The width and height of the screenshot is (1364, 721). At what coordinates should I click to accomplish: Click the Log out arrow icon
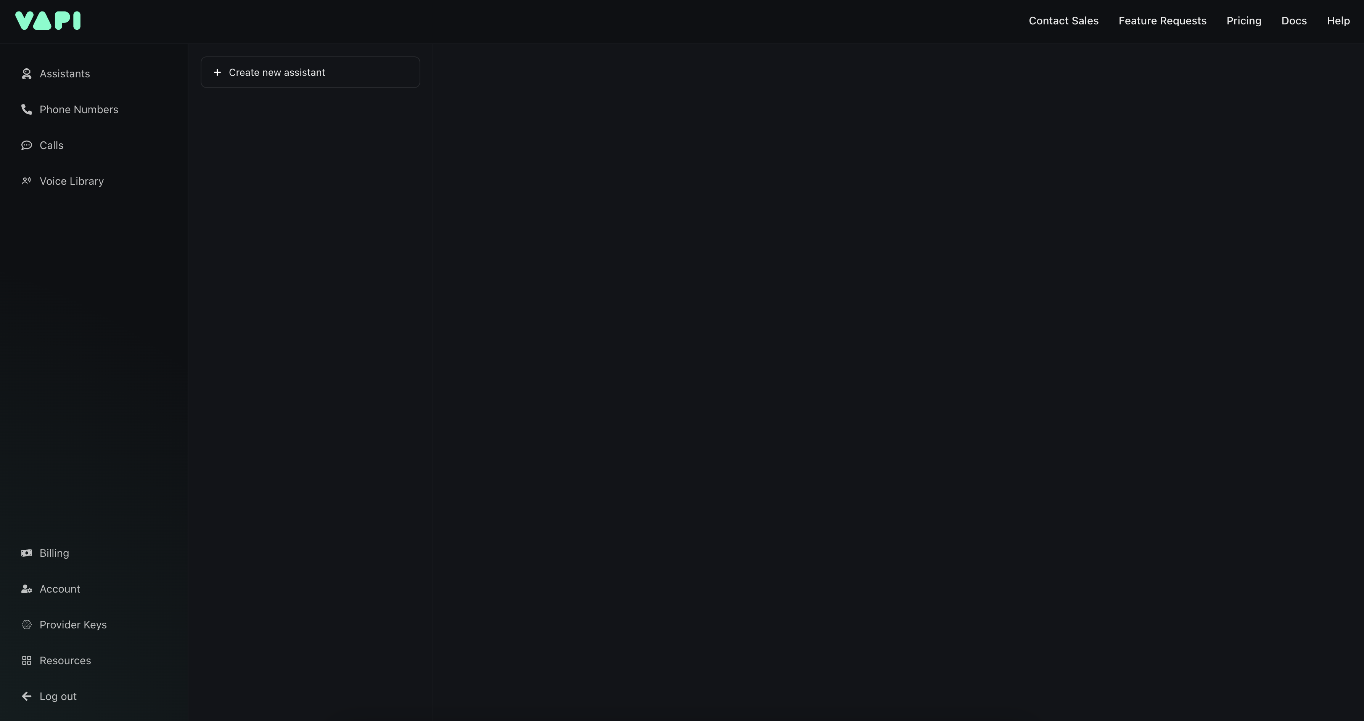tap(26, 696)
